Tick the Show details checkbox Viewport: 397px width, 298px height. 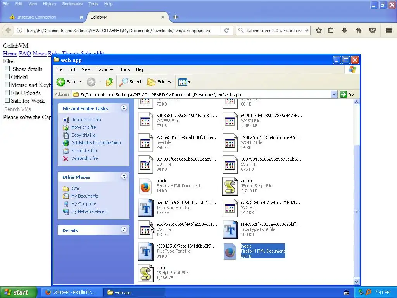[7, 69]
